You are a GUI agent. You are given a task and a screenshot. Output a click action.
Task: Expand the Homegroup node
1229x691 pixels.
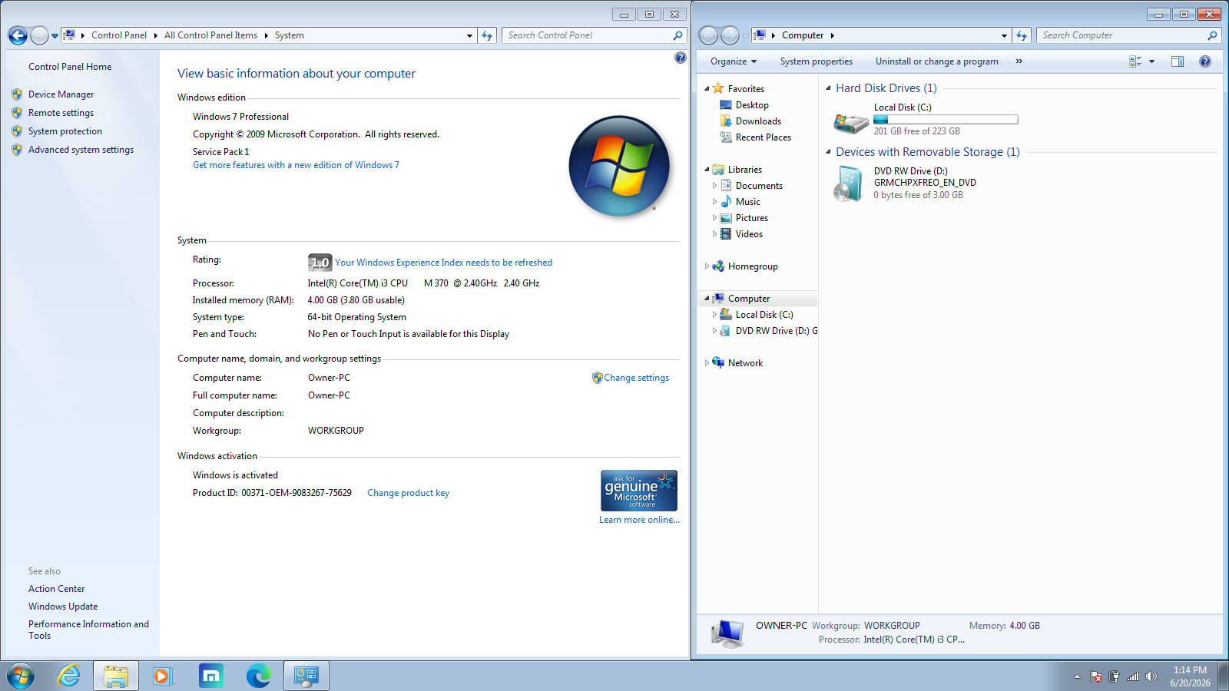tap(707, 266)
